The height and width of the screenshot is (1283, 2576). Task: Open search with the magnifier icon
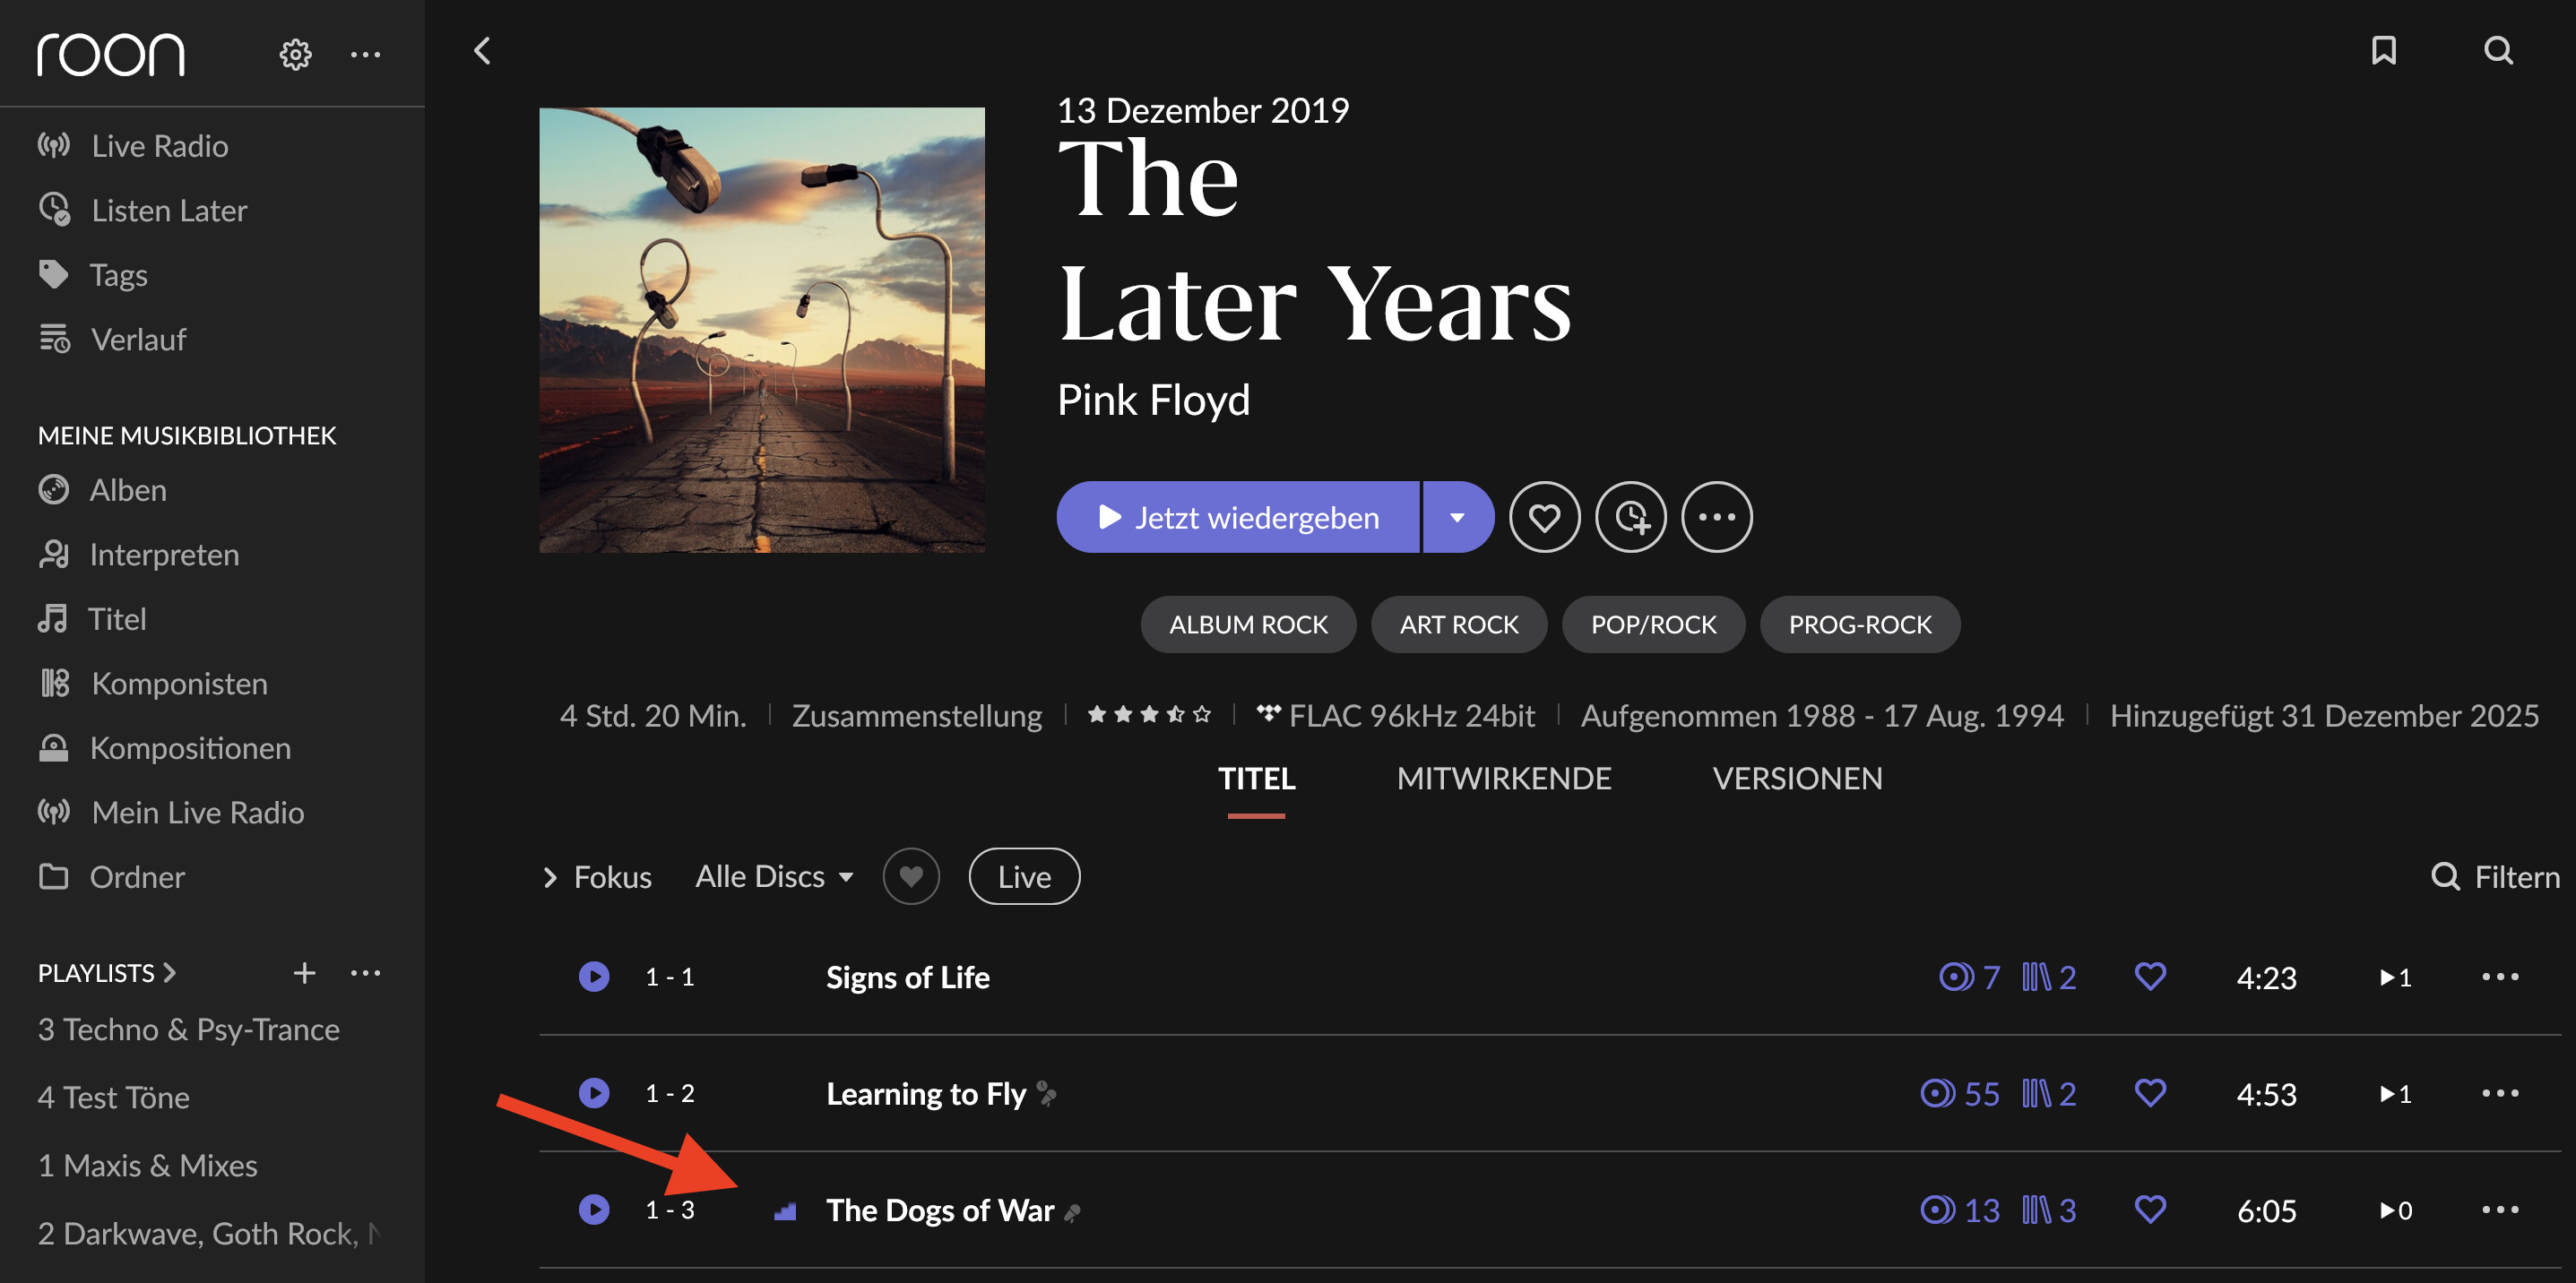tap(2498, 50)
